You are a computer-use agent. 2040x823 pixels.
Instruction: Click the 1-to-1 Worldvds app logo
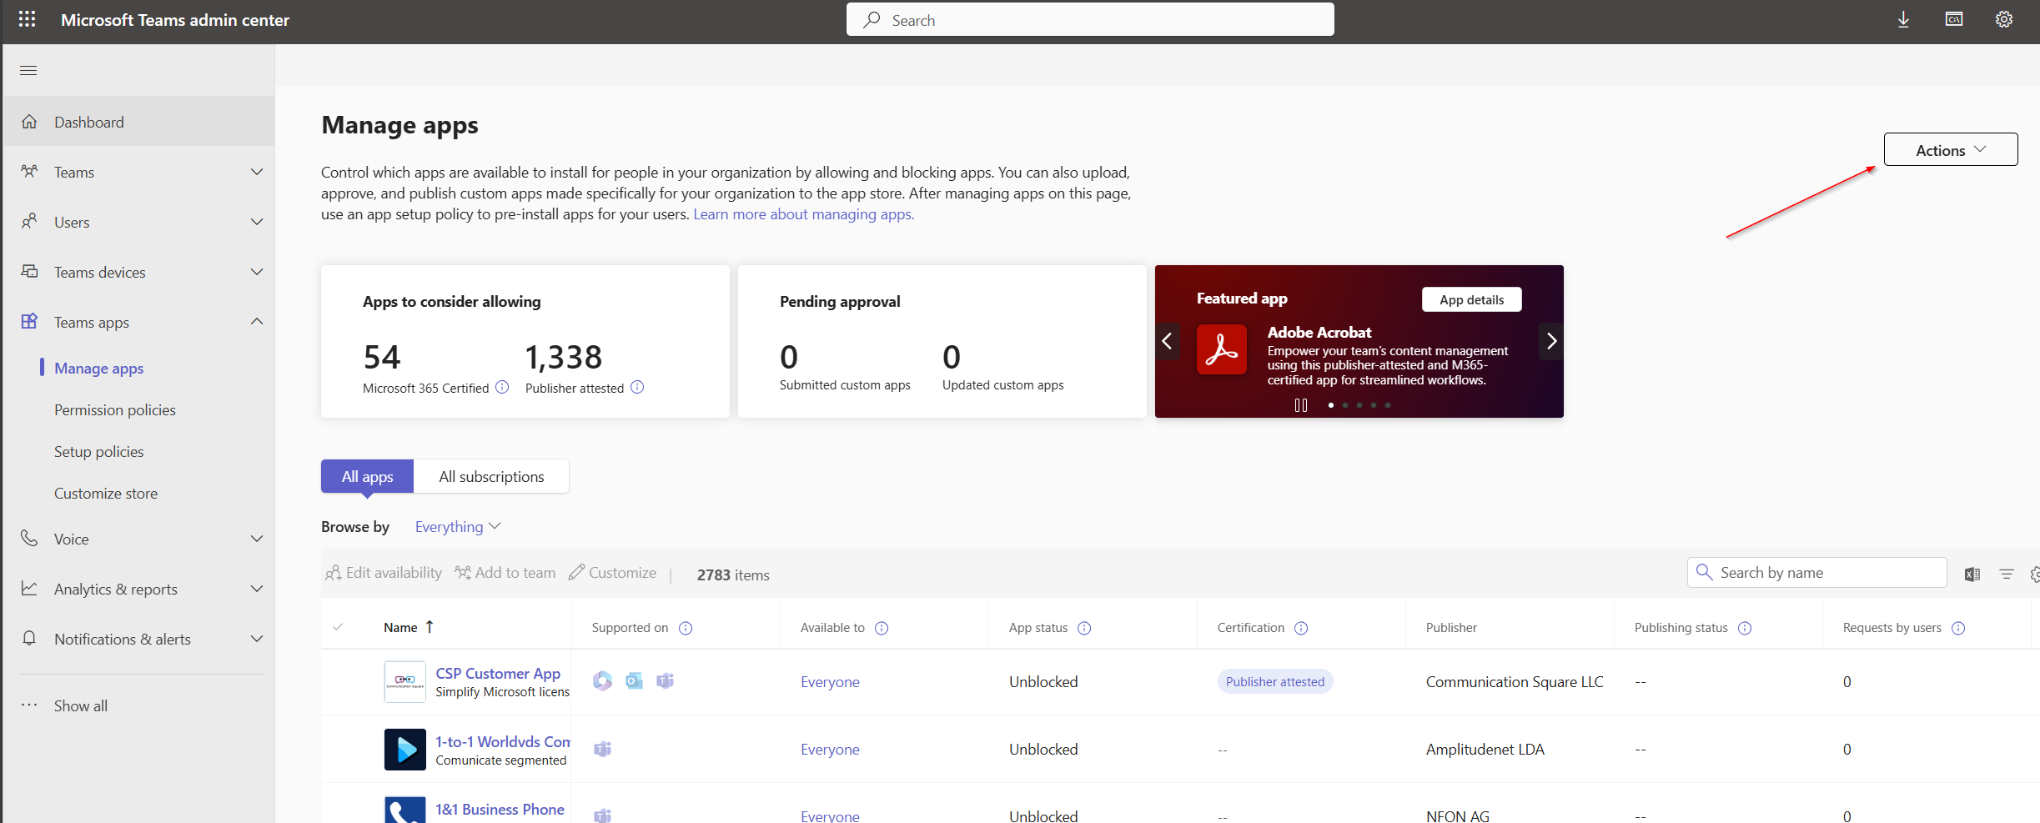(x=405, y=750)
